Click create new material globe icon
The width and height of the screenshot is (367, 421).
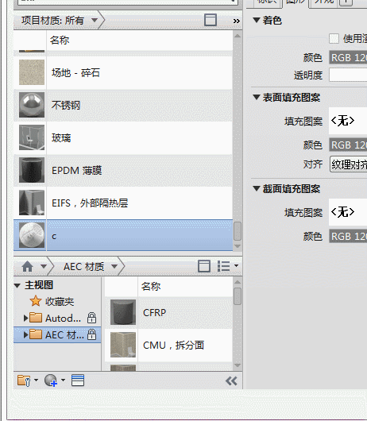click(55, 380)
